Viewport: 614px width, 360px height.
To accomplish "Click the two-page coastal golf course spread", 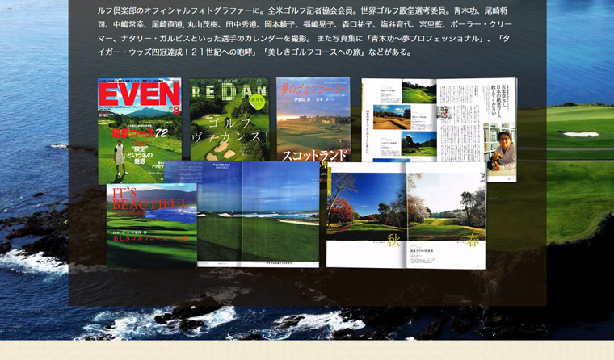I will click(259, 214).
